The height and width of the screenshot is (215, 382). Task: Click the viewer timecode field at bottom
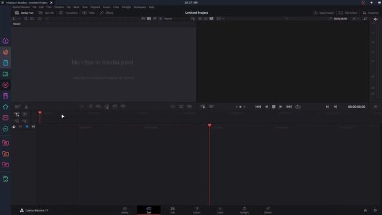click(x=356, y=107)
